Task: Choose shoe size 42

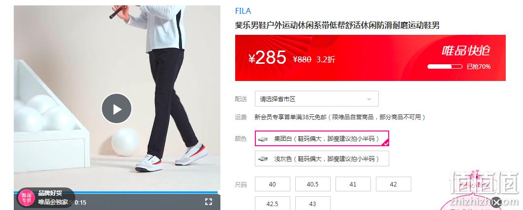Action: click(x=394, y=184)
